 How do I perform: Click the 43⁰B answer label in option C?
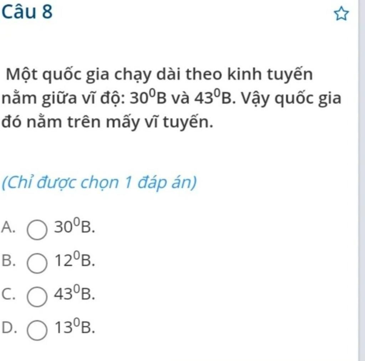pos(74,293)
